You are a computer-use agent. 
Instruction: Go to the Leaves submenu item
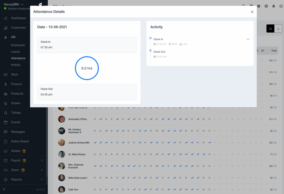(x=15, y=52)
